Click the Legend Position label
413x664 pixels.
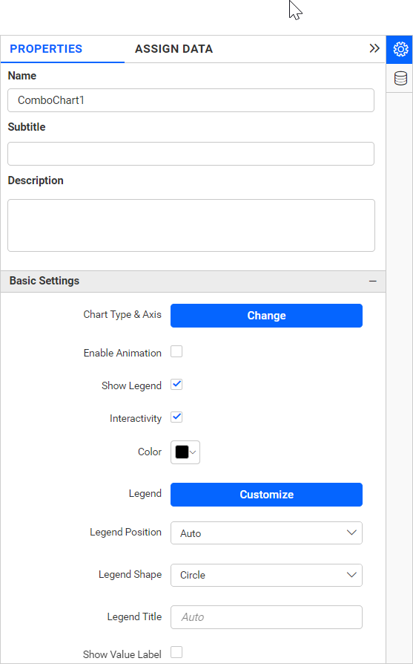point(125,533)
